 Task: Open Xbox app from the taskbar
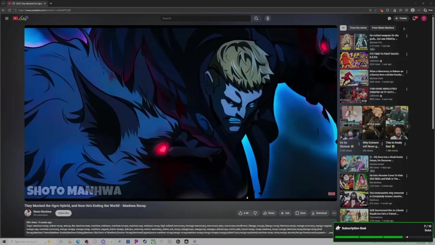coord(153,242)
